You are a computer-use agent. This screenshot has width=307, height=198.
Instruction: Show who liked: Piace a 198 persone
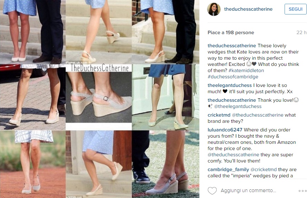click(231, 32)
